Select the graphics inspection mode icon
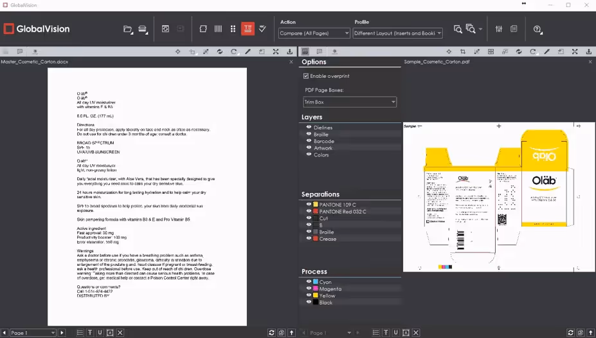The image size is (596, 338). pos(203,29)
